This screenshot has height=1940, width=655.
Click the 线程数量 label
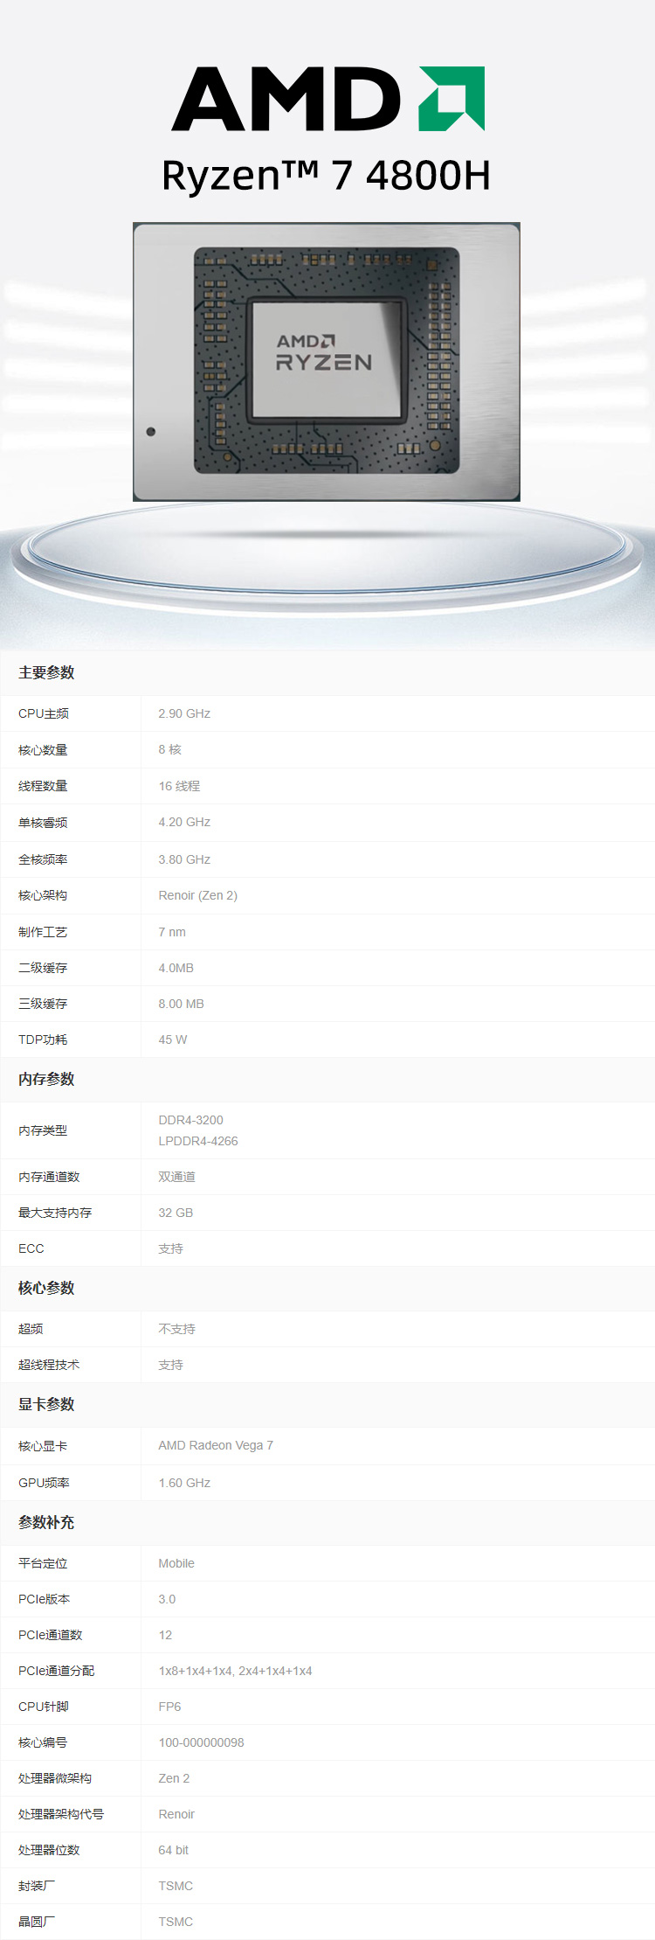click(x=43, y=786)
